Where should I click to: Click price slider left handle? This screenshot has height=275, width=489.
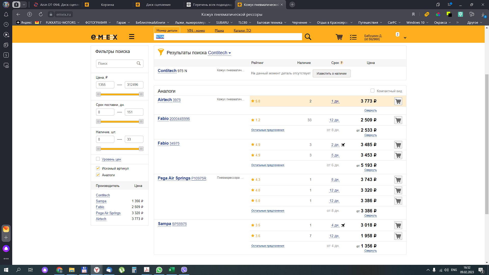(98, 94)
